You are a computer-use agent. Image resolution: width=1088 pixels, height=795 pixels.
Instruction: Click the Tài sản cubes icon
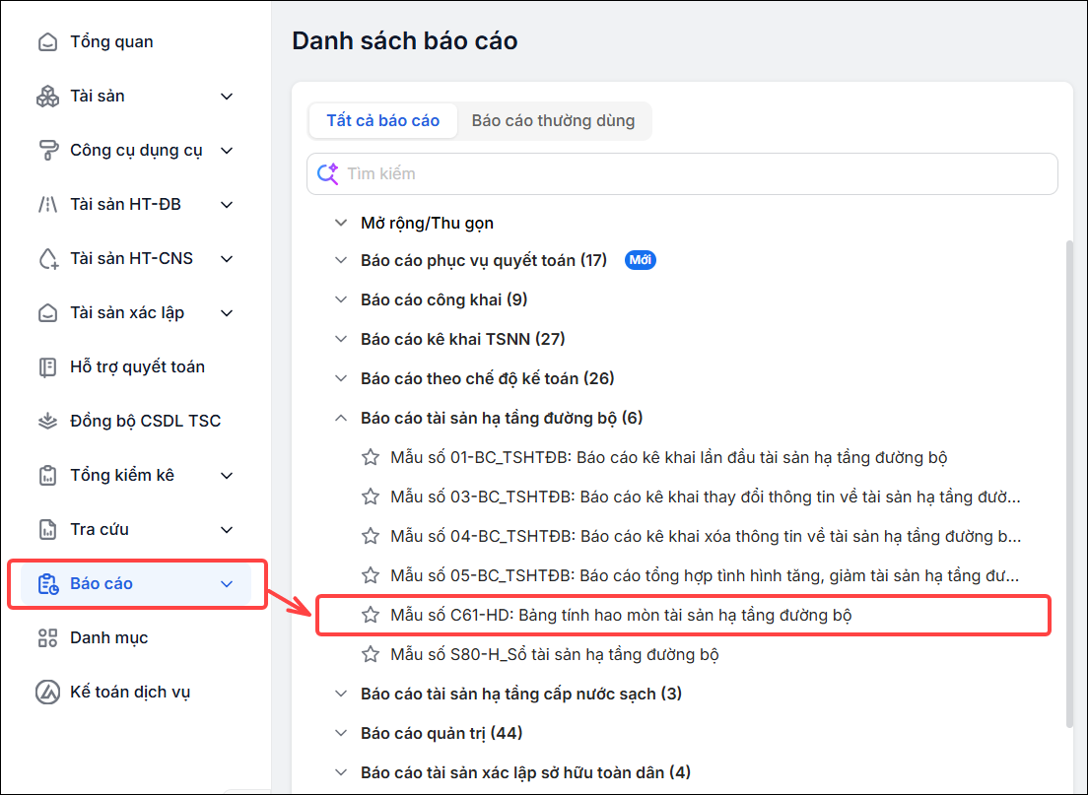pyautogui.click(x=47, y=96)
